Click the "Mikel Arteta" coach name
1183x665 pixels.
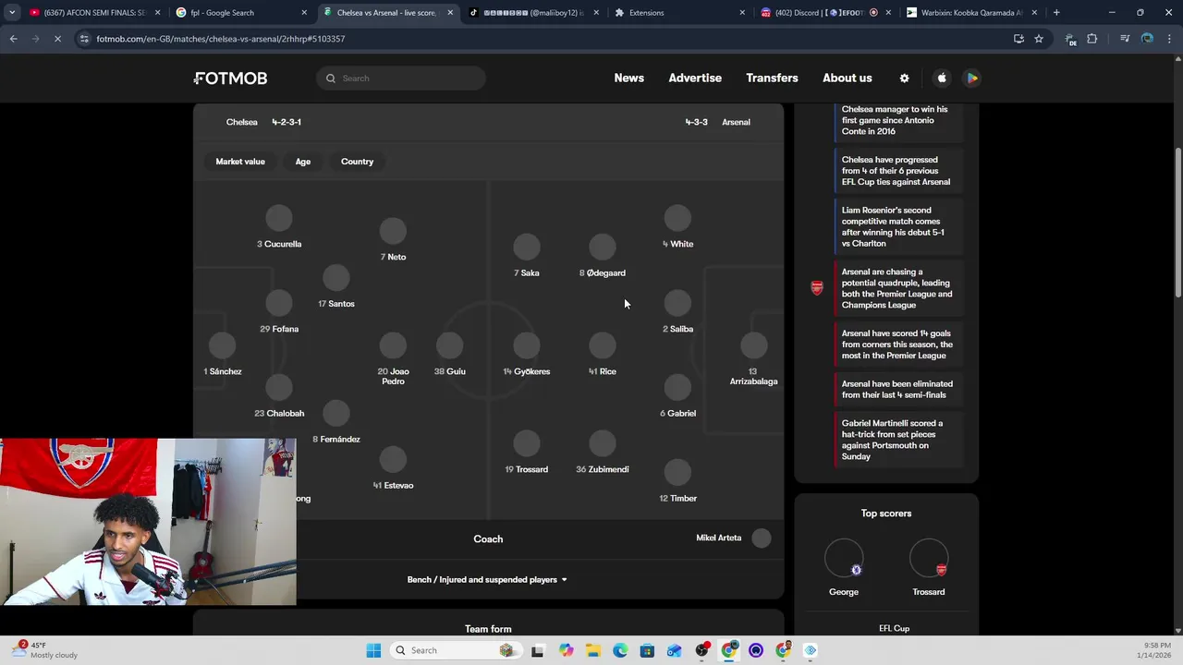[719, 538]
